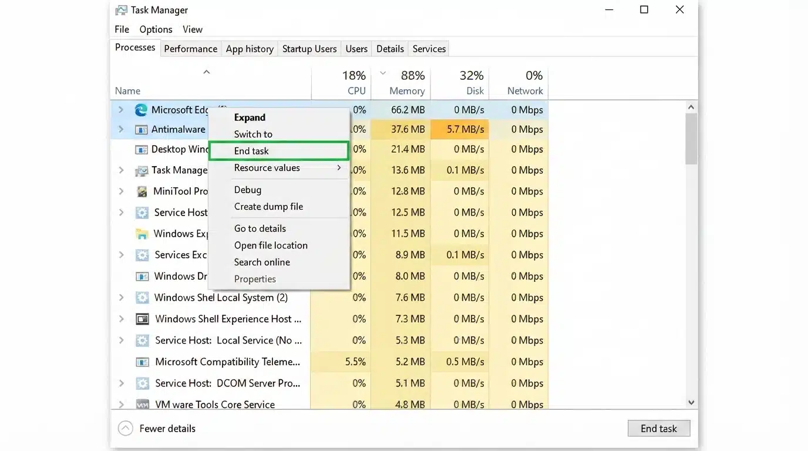Image resolution: width=808 pixels, height=451 pixels.
Task: Click the scrollbar down arrow
Action: pos(691,402)
